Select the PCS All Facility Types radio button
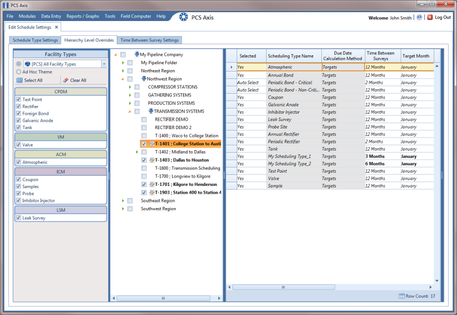 click(x=18, y=64)
